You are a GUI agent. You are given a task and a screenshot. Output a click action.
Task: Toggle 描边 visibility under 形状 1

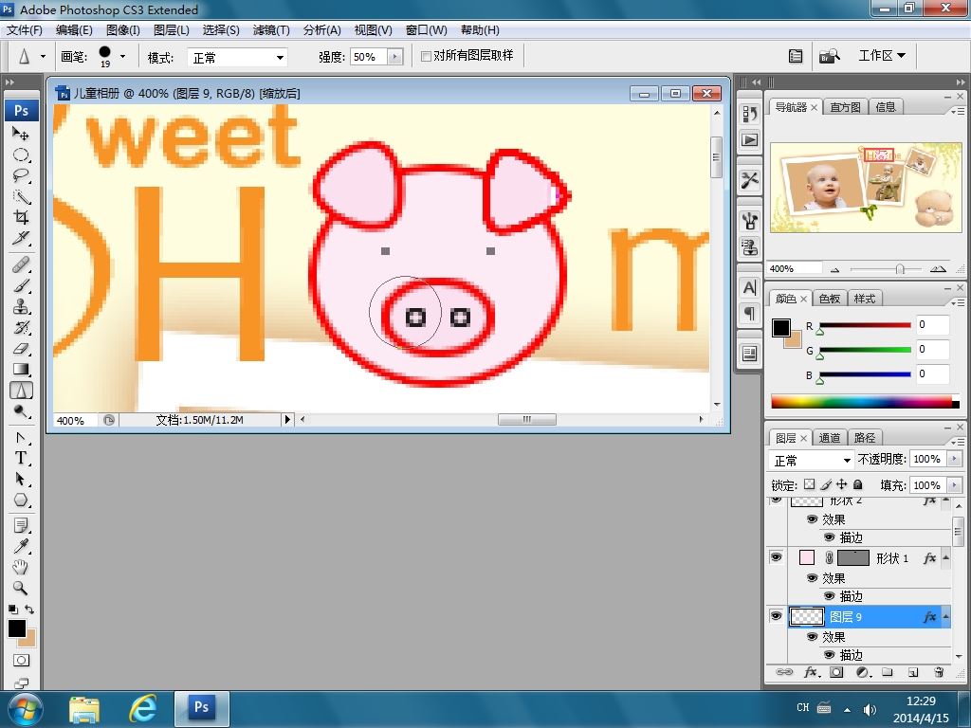point(829,595)
